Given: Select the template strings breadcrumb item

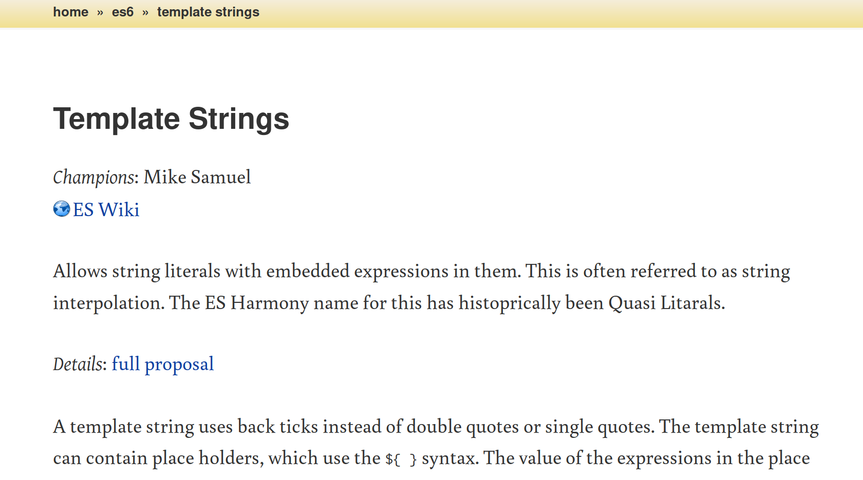Looking at the screenshot, I should pyautogui.click(x=208, y=12).
